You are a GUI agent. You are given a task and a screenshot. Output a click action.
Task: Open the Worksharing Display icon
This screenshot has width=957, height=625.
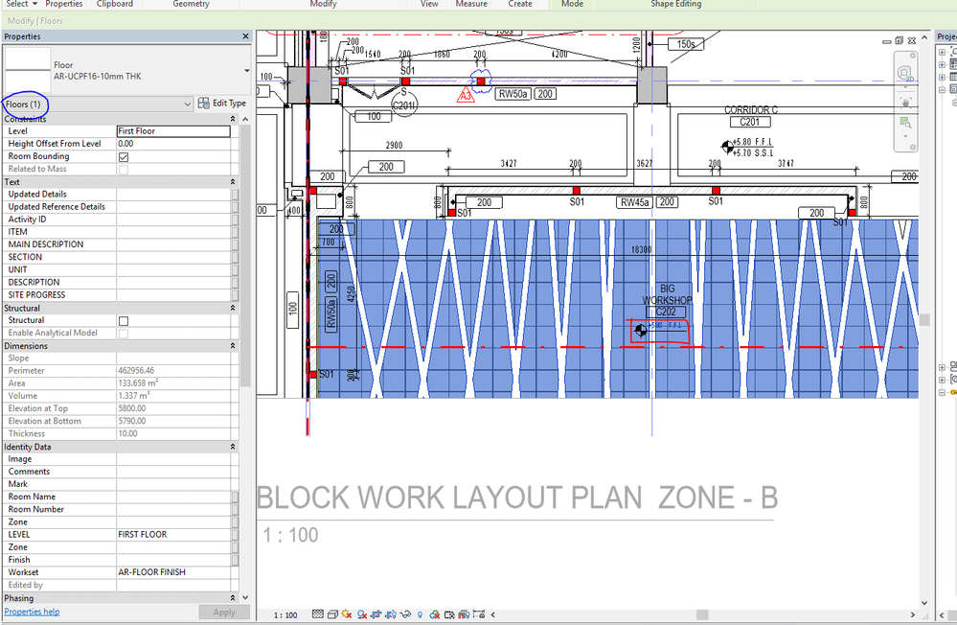pyautogui.click(x=435, y=614)
